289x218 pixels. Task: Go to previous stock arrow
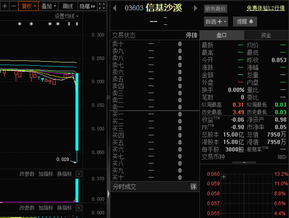click(x=114, y=8)
